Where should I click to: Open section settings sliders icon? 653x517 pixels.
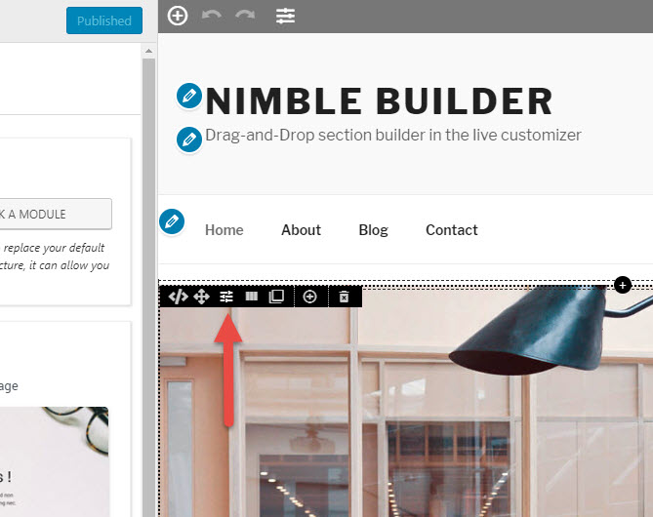pyautogui.click(x=226, y=297)
